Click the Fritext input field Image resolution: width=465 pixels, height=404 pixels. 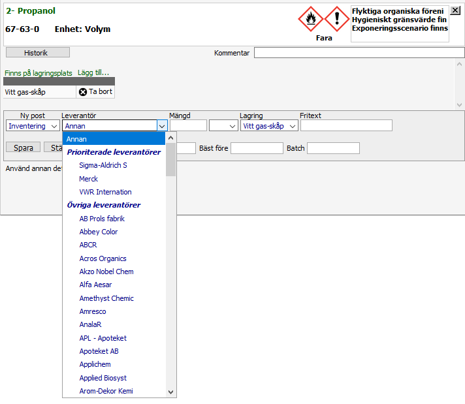coord(346,125)
